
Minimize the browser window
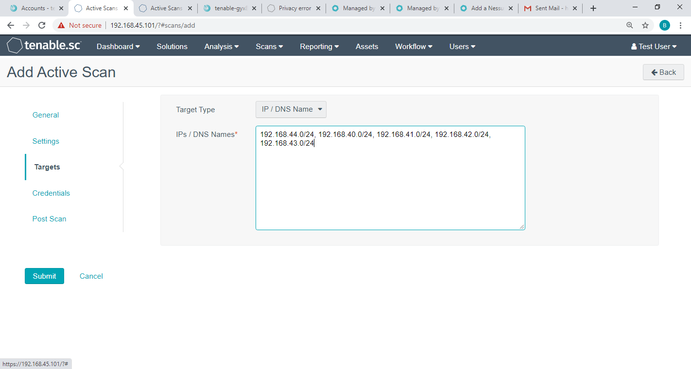pyautogui.click(x=635, y=7)
